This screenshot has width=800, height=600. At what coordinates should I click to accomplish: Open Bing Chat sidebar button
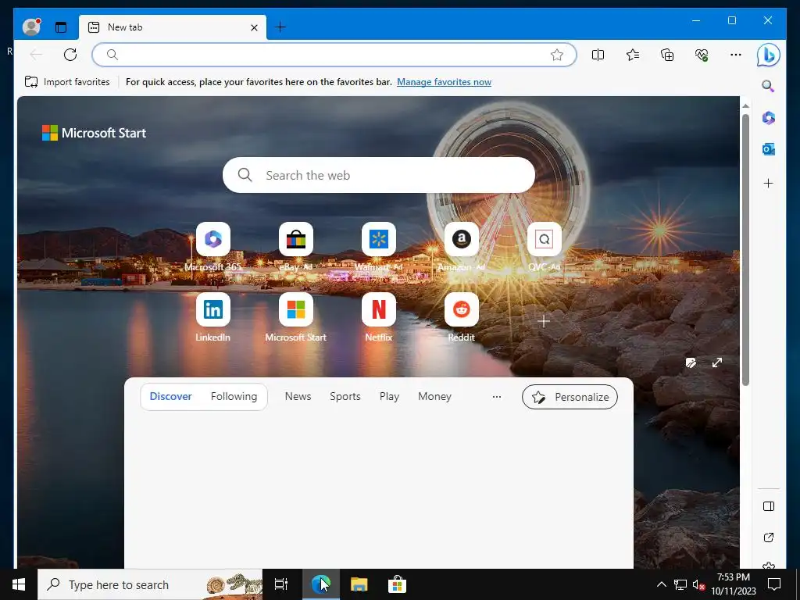click(x=769, y=55)
